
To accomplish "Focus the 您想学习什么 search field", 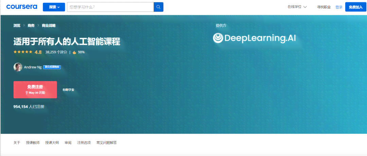I will (110, 7).
